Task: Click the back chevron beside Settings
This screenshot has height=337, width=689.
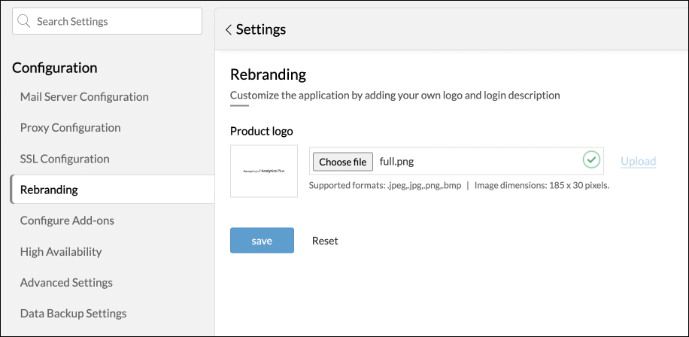Action: click(228, 30)
